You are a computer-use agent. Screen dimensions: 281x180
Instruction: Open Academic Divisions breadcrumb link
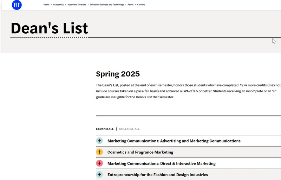(x=77, y=5)
